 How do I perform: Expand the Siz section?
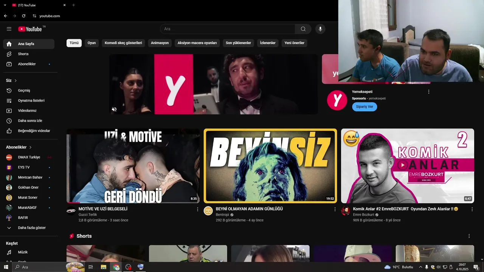pyautogui.click(x=12, y=80)
